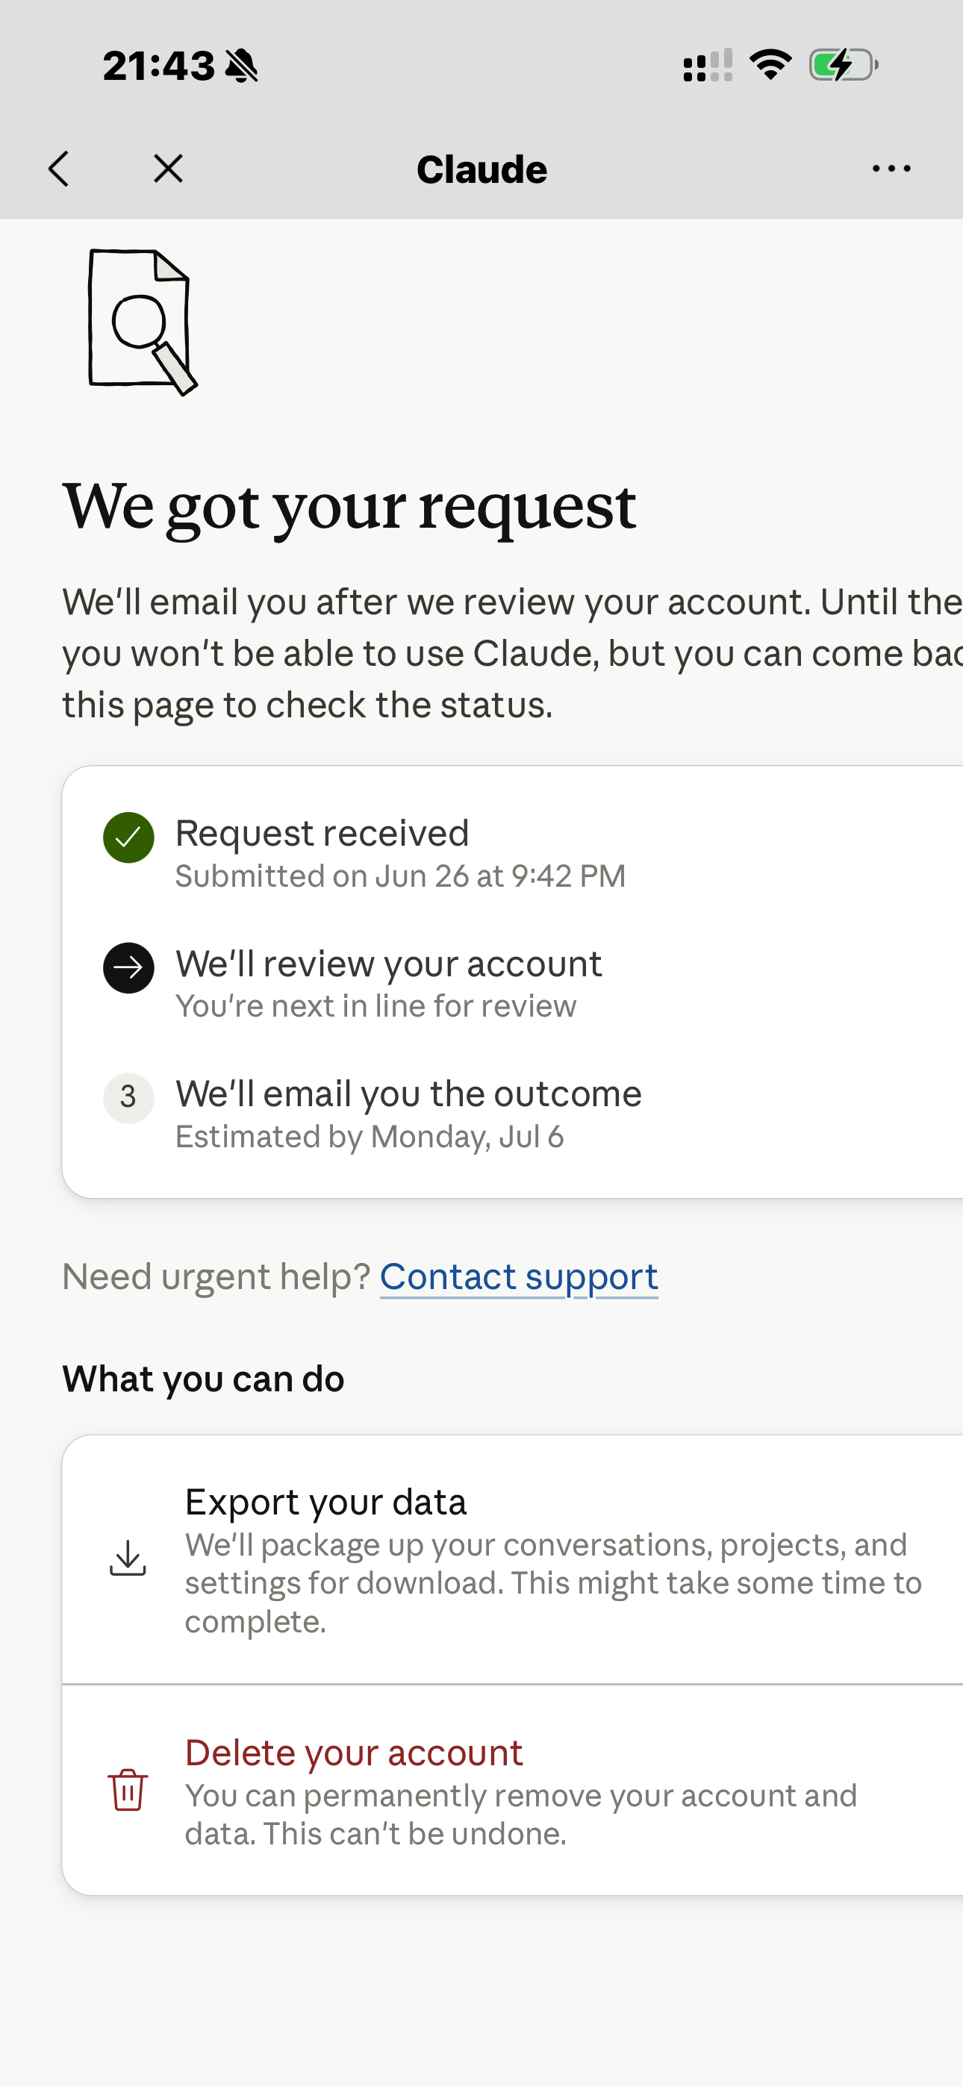Tap the red trash can icon
This screenshot has height=2087, width=963.
pos(128,1790)
